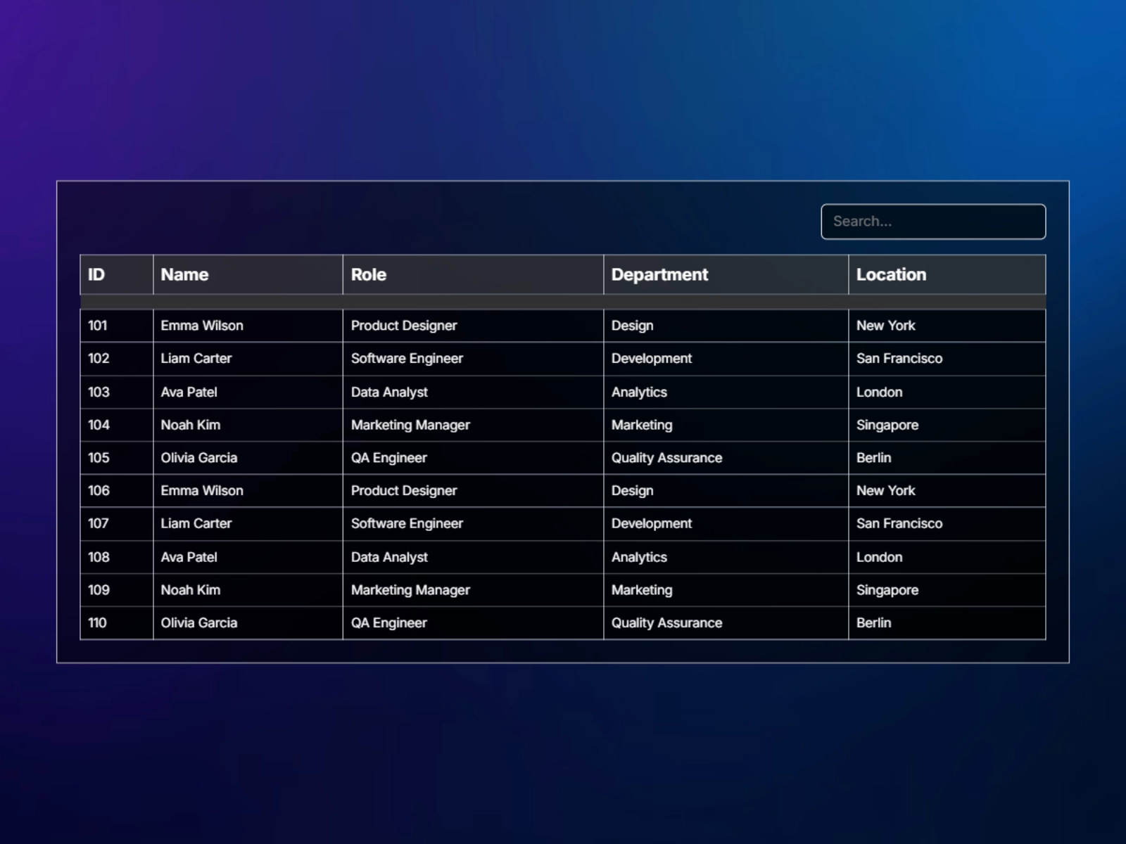Select the Department column header

(659, 274)
